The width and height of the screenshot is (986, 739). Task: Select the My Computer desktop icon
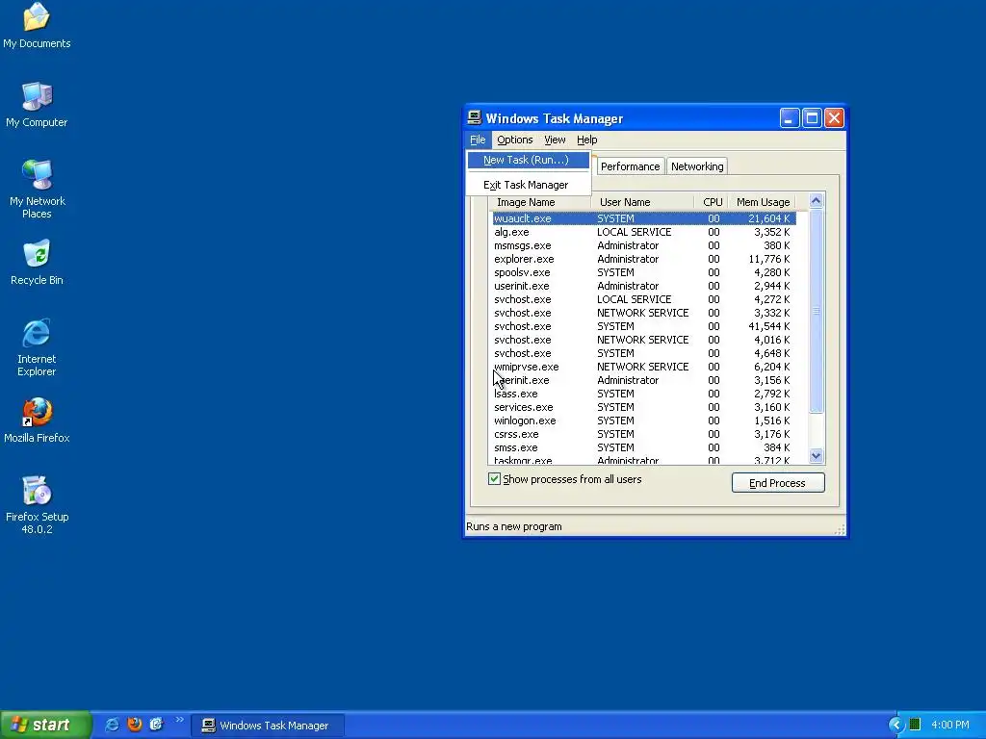tap(37, 104)
